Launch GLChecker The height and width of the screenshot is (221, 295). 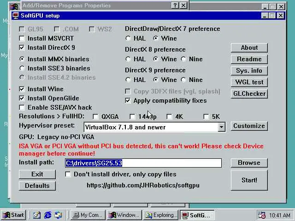(249, 93)
